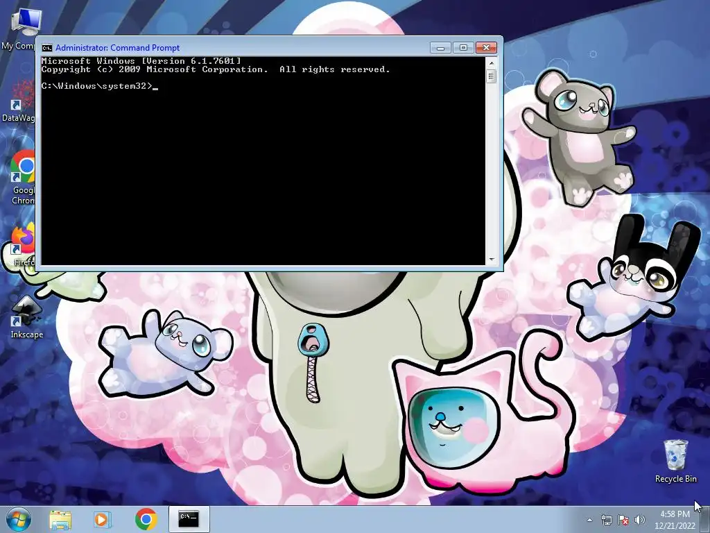This screenshot has height=533, width=710.
Task: Open Action Center flag tray icon
Action: [623, 520]
